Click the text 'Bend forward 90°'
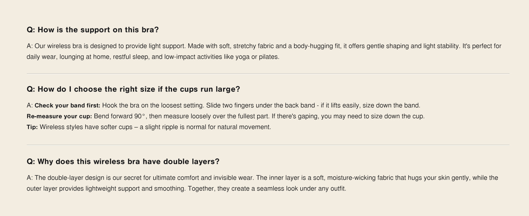This screenshot has width=529, height=216. click(x=120, y=116)
